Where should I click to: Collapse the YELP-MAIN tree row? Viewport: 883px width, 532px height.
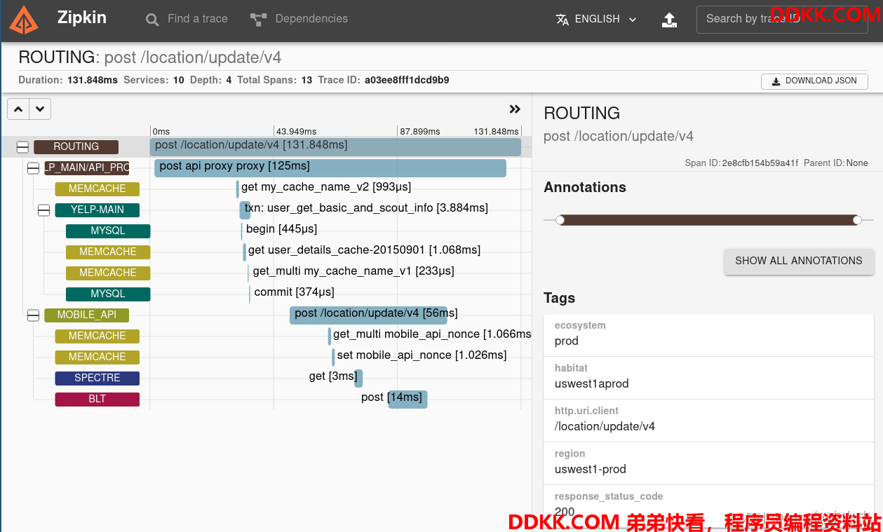tap(43, 210)
